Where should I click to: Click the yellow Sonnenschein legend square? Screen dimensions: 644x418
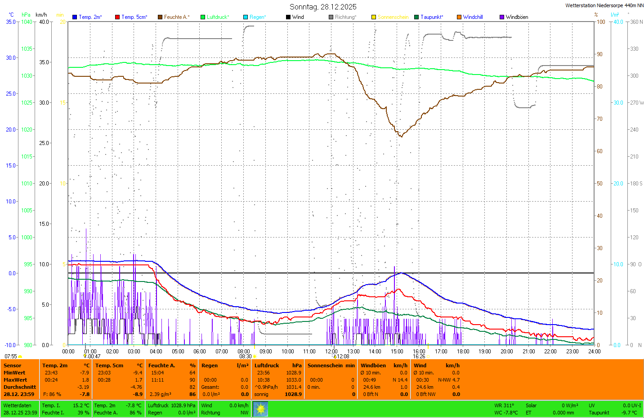pos(374,17)
